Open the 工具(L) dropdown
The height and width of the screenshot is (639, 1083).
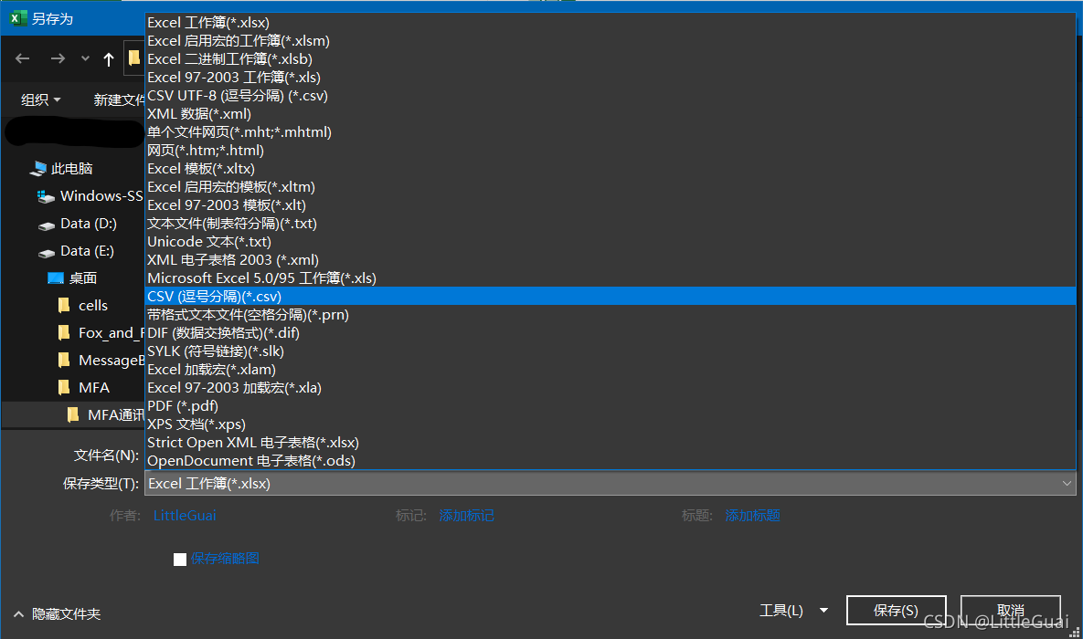pyautogui.click(x=793, y=611)
